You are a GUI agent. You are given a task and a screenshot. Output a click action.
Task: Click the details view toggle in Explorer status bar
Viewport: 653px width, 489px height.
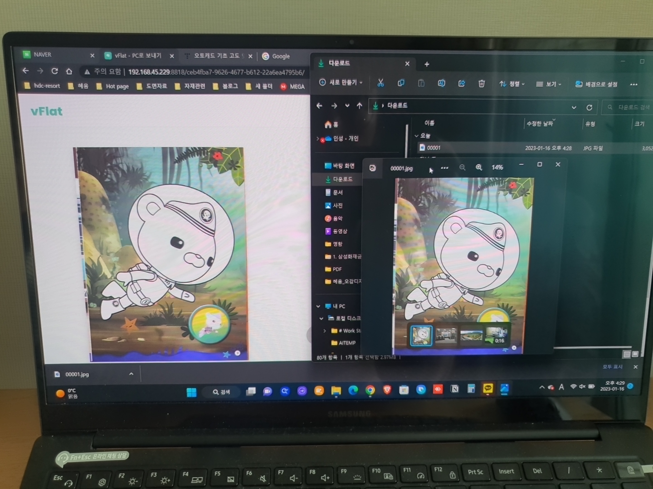[627, 354]
